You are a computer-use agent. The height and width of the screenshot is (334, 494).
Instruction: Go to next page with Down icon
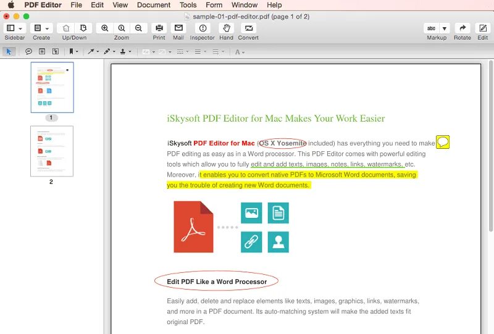(83, 28)
